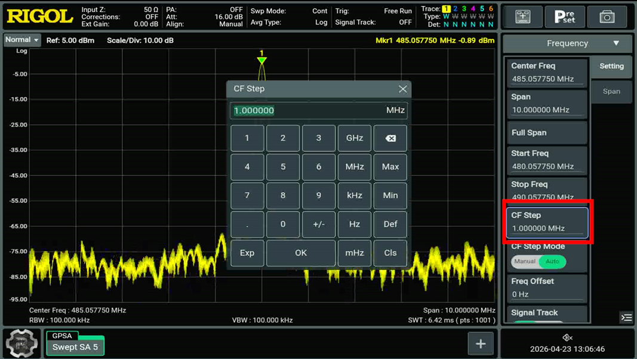The width and height of the screenshot is (637, 359).
Task: Switch to the Span tab
Action: (x=611, y=91)
